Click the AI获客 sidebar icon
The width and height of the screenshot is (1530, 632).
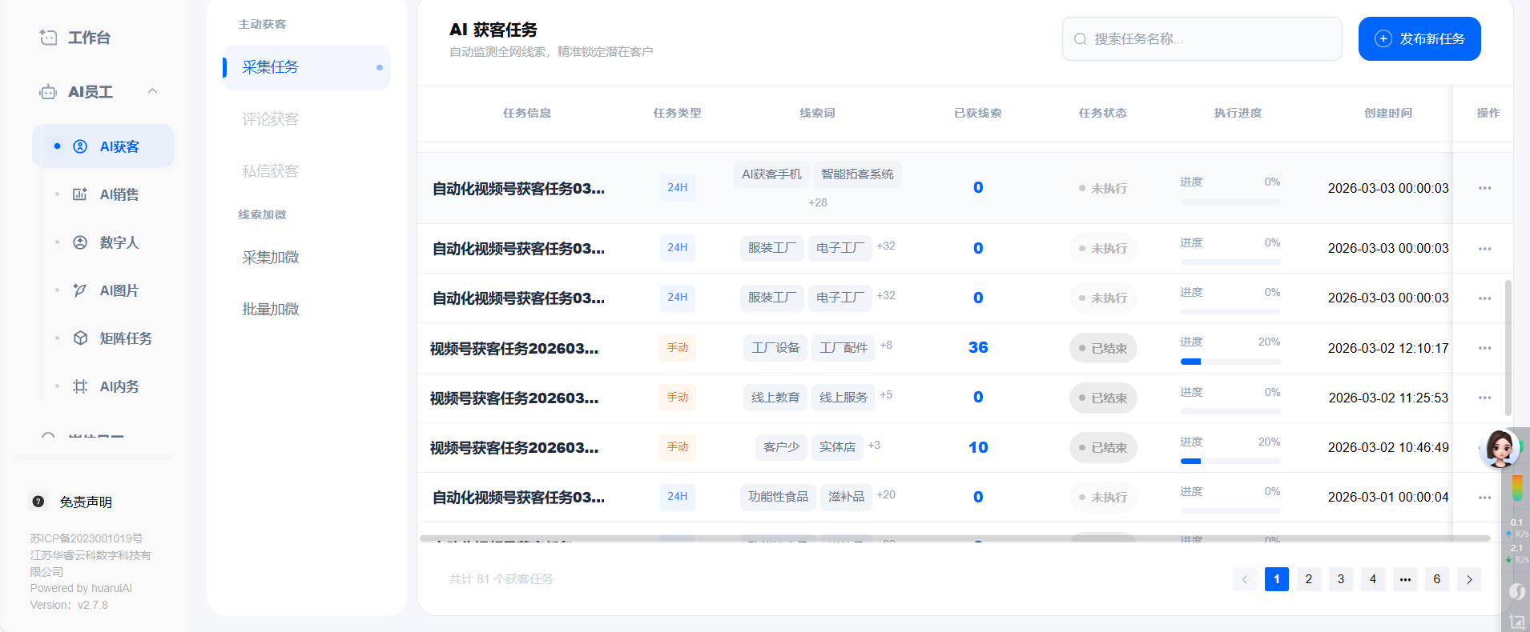point(80,146)
